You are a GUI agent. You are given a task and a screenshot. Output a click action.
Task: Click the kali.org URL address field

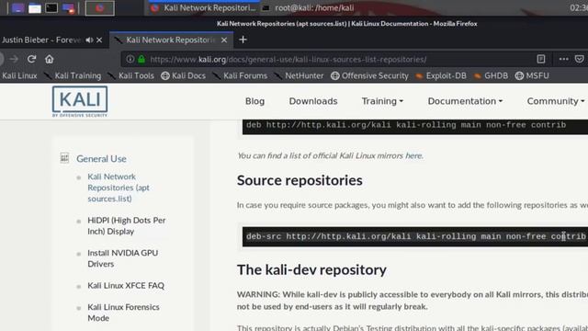[x=288, y=59]
